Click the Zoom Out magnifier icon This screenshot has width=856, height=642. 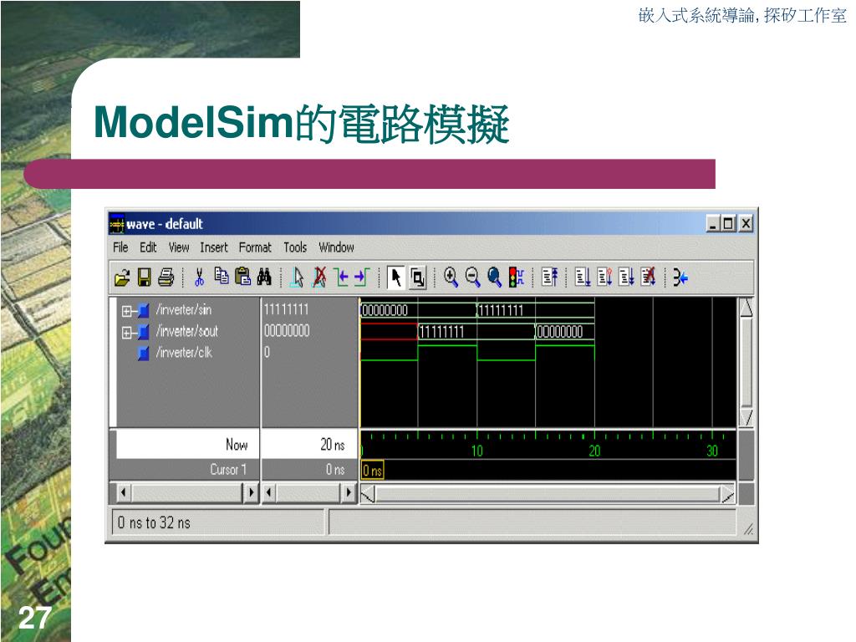pyautogui.click(x=472, y=278)
